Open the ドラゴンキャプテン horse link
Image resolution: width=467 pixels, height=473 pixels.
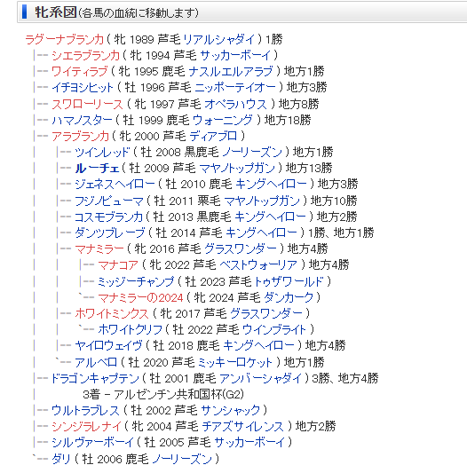pos(95,379)
